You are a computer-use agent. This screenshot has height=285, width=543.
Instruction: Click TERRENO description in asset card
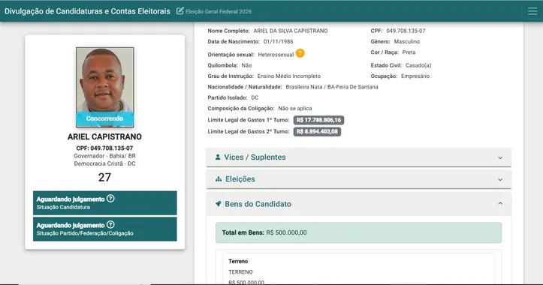coord(240,272)
